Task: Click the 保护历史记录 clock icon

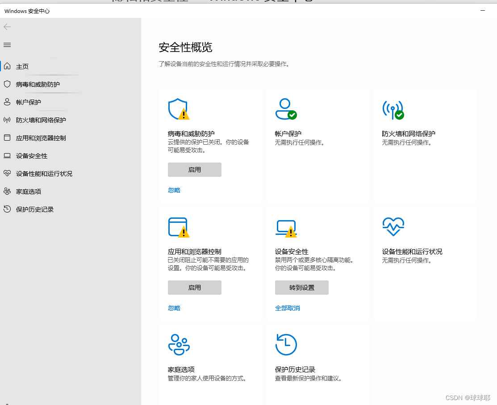Action: [x=286, y=344]
